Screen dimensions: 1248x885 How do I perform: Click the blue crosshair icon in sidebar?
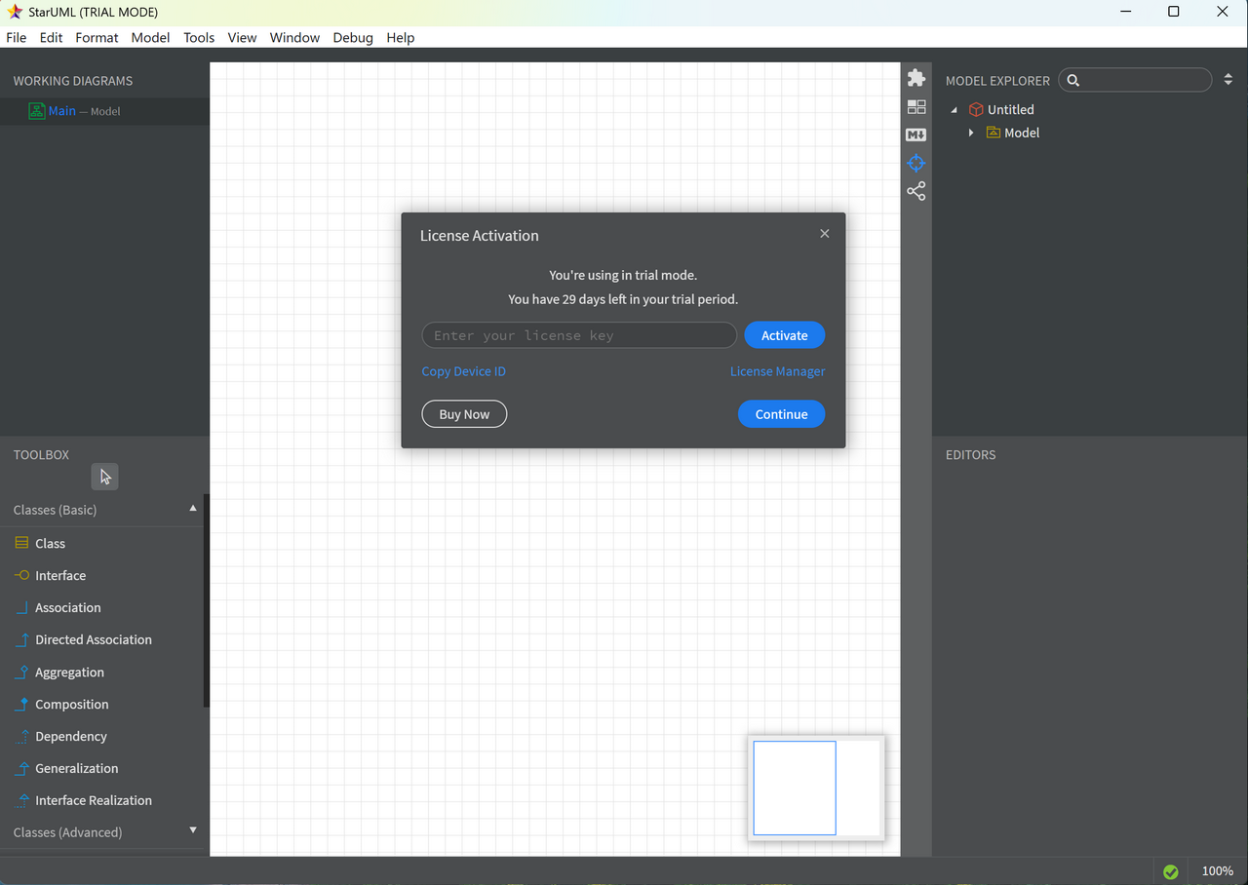tap(916, 164)
